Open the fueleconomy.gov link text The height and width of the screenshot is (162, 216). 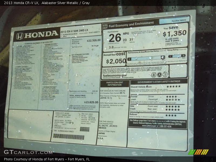(x=114, y=76)
